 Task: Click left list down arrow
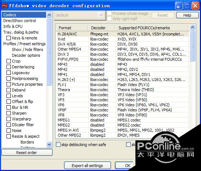coord(49,144)
